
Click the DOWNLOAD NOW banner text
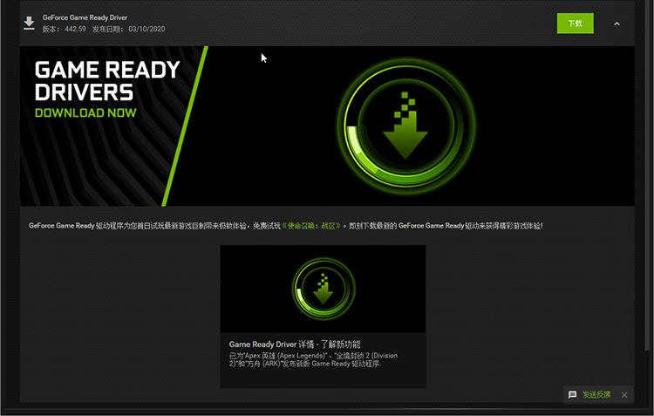[85, 113]
